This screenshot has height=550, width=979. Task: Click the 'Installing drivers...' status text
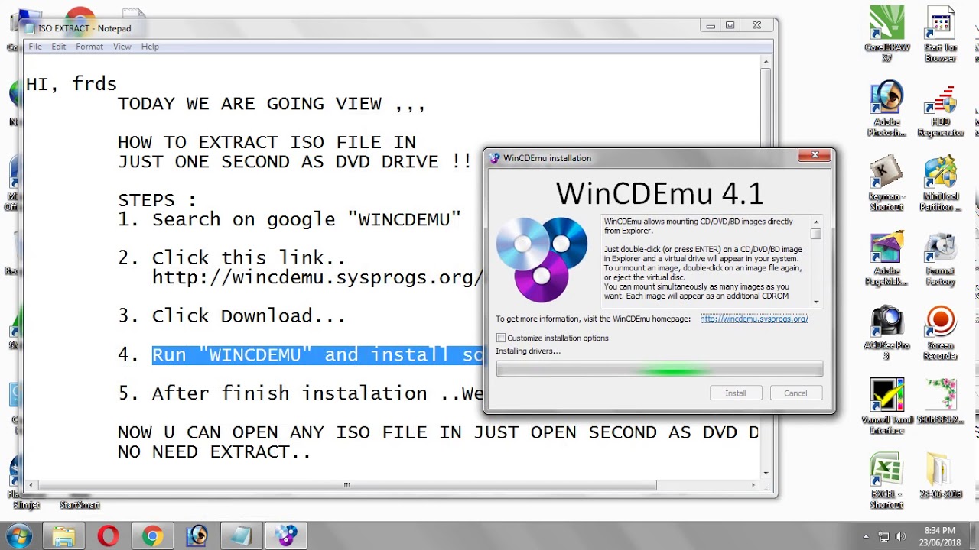point(528,351)
